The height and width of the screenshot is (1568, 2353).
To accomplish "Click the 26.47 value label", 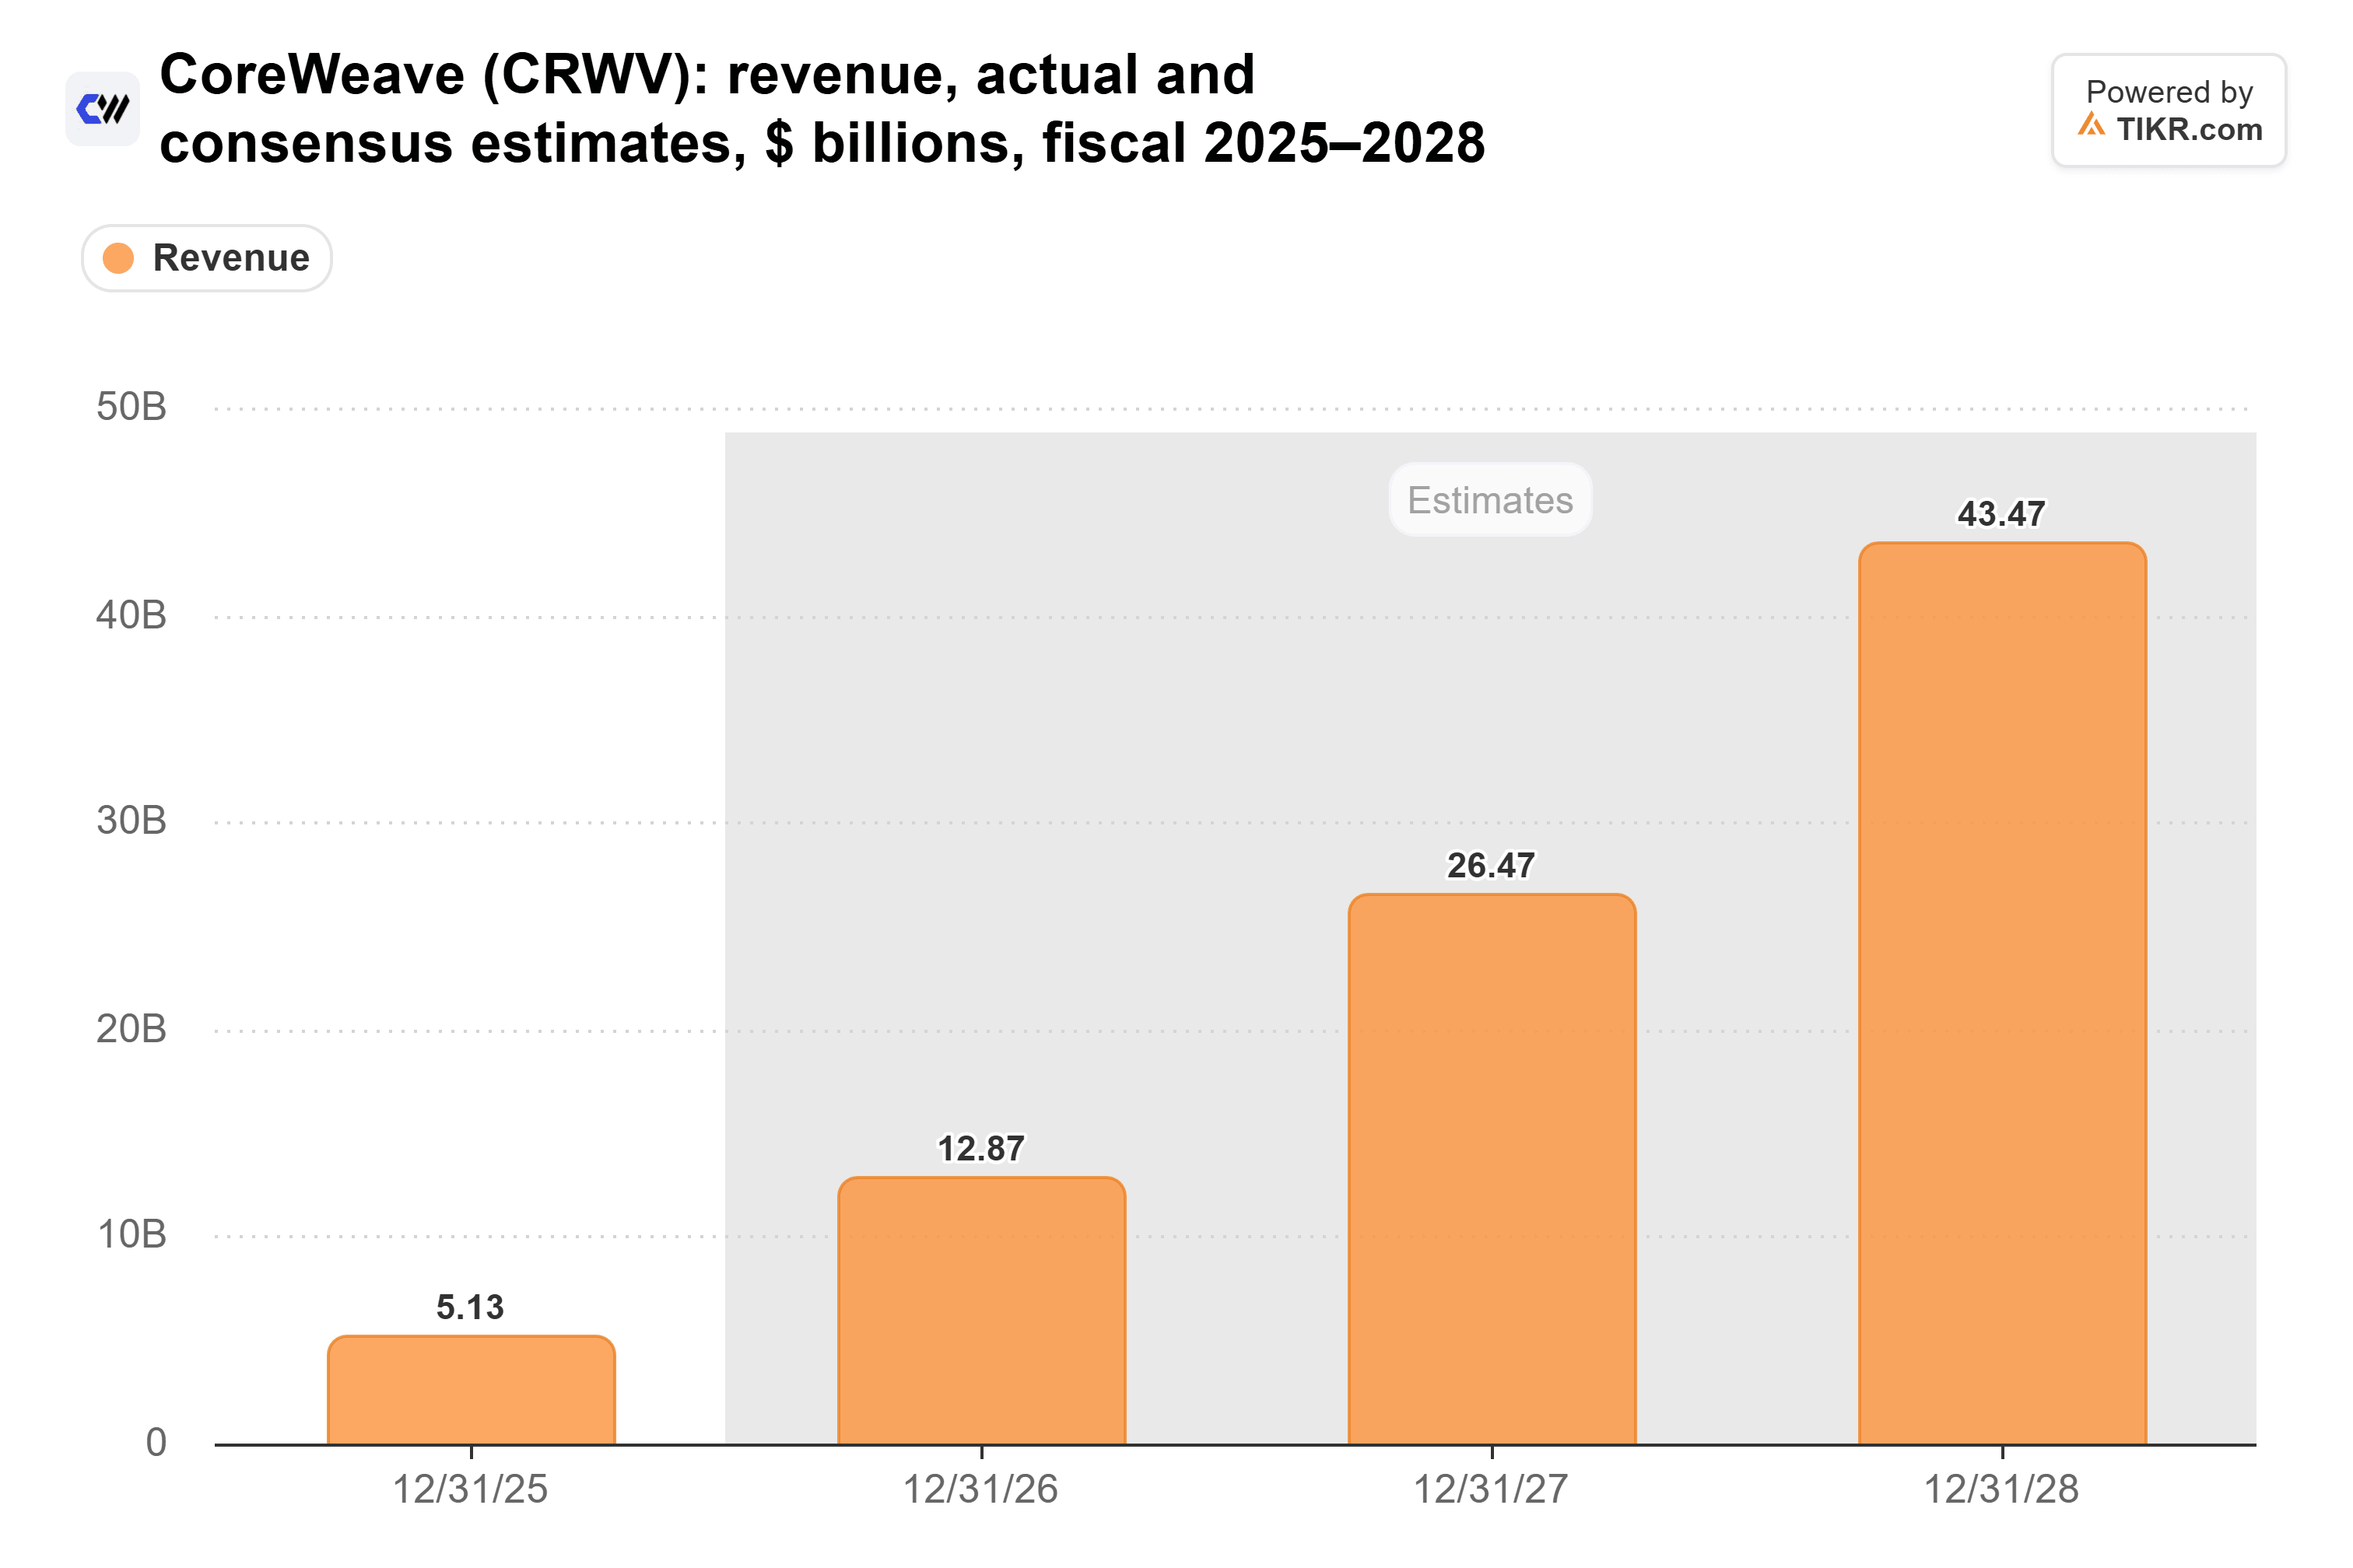I will pyautogui.click(x=1492, y=866).
